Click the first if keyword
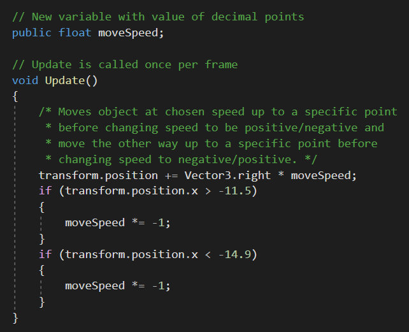This screenshot has height=332, width=409. point(45,191)
